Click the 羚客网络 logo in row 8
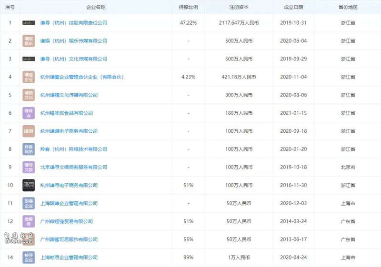The width and height of the screenshot is (381, 267). click(29, 149)
